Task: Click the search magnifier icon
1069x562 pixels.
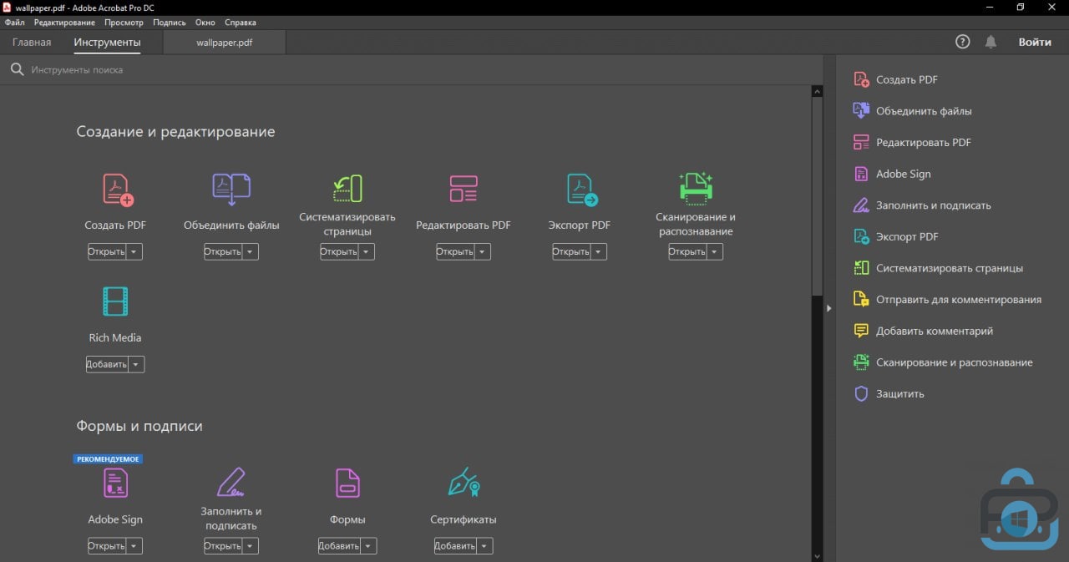Action: [x=17, y=70]
